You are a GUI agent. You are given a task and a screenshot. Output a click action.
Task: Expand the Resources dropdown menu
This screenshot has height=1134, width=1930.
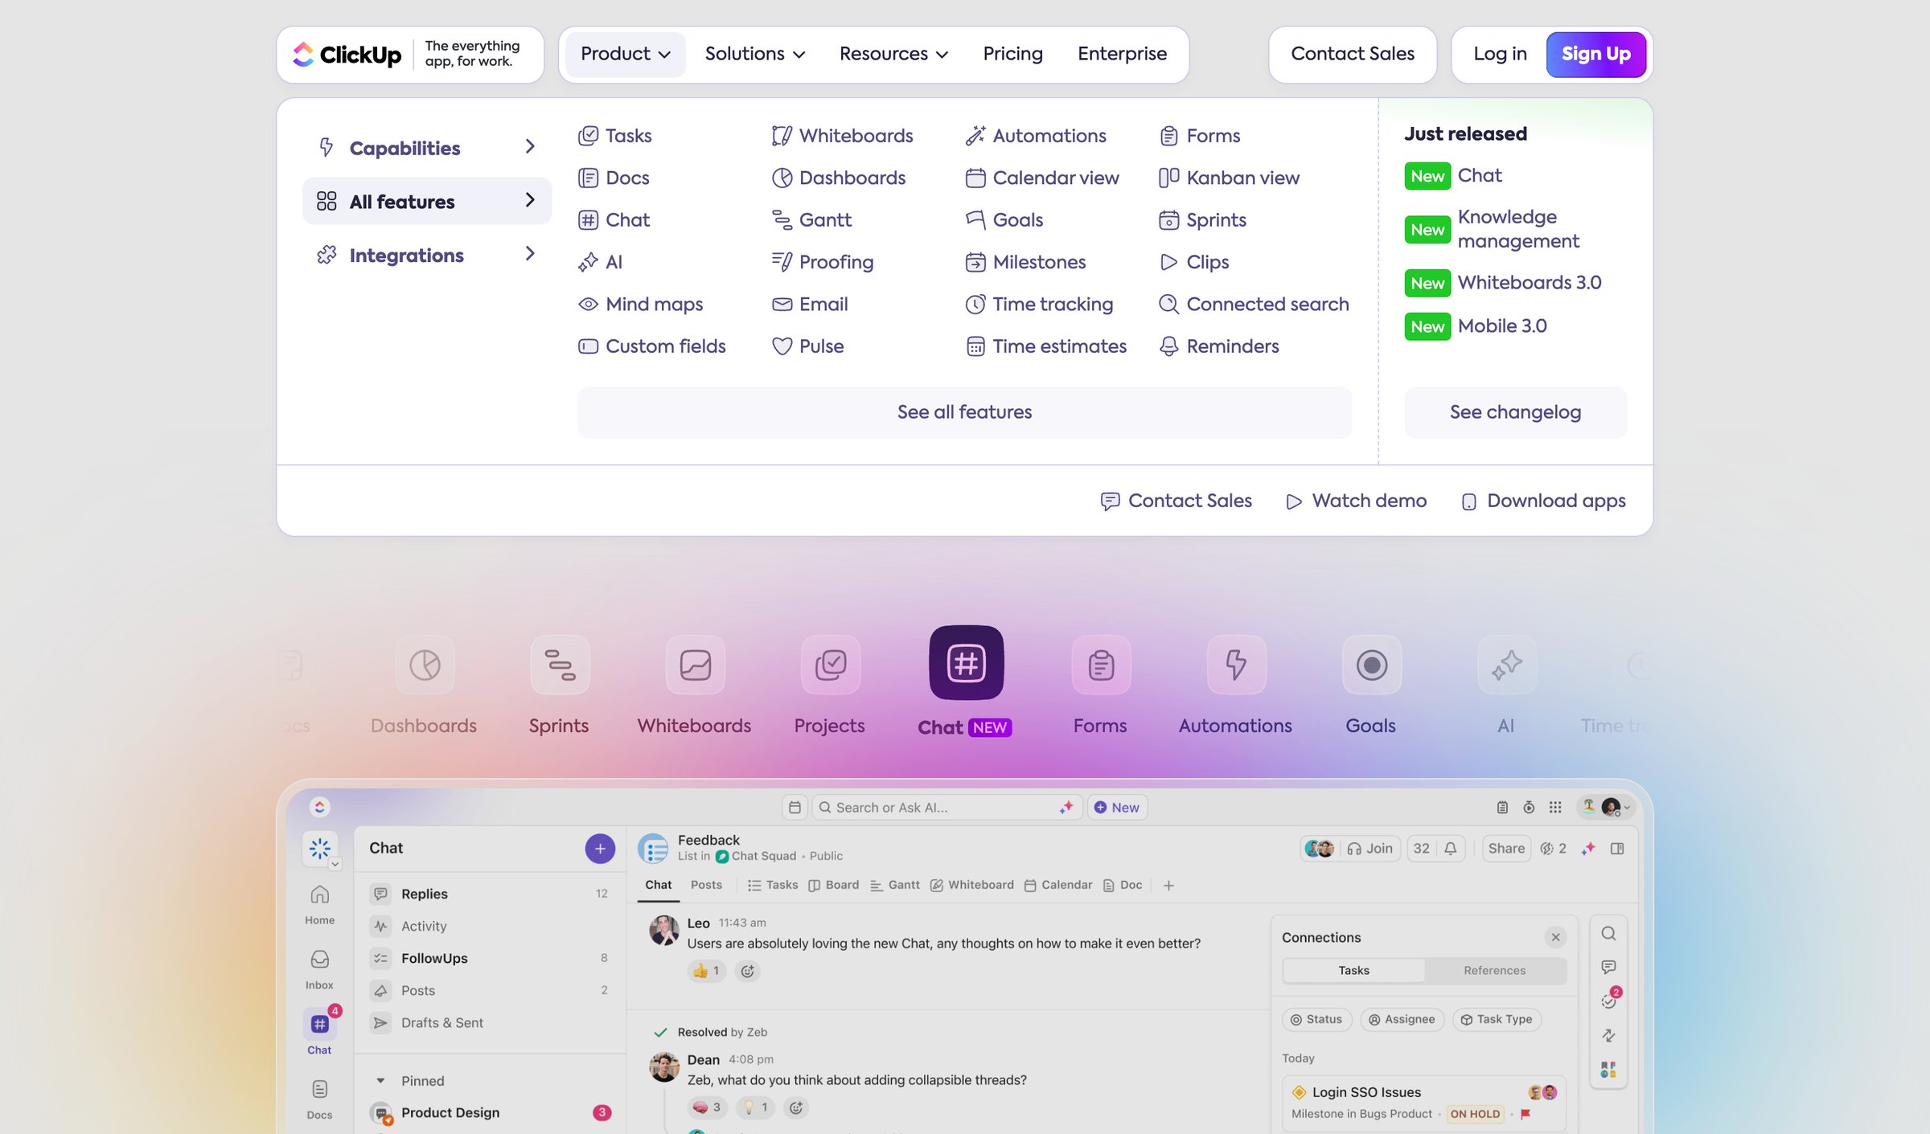893,54
